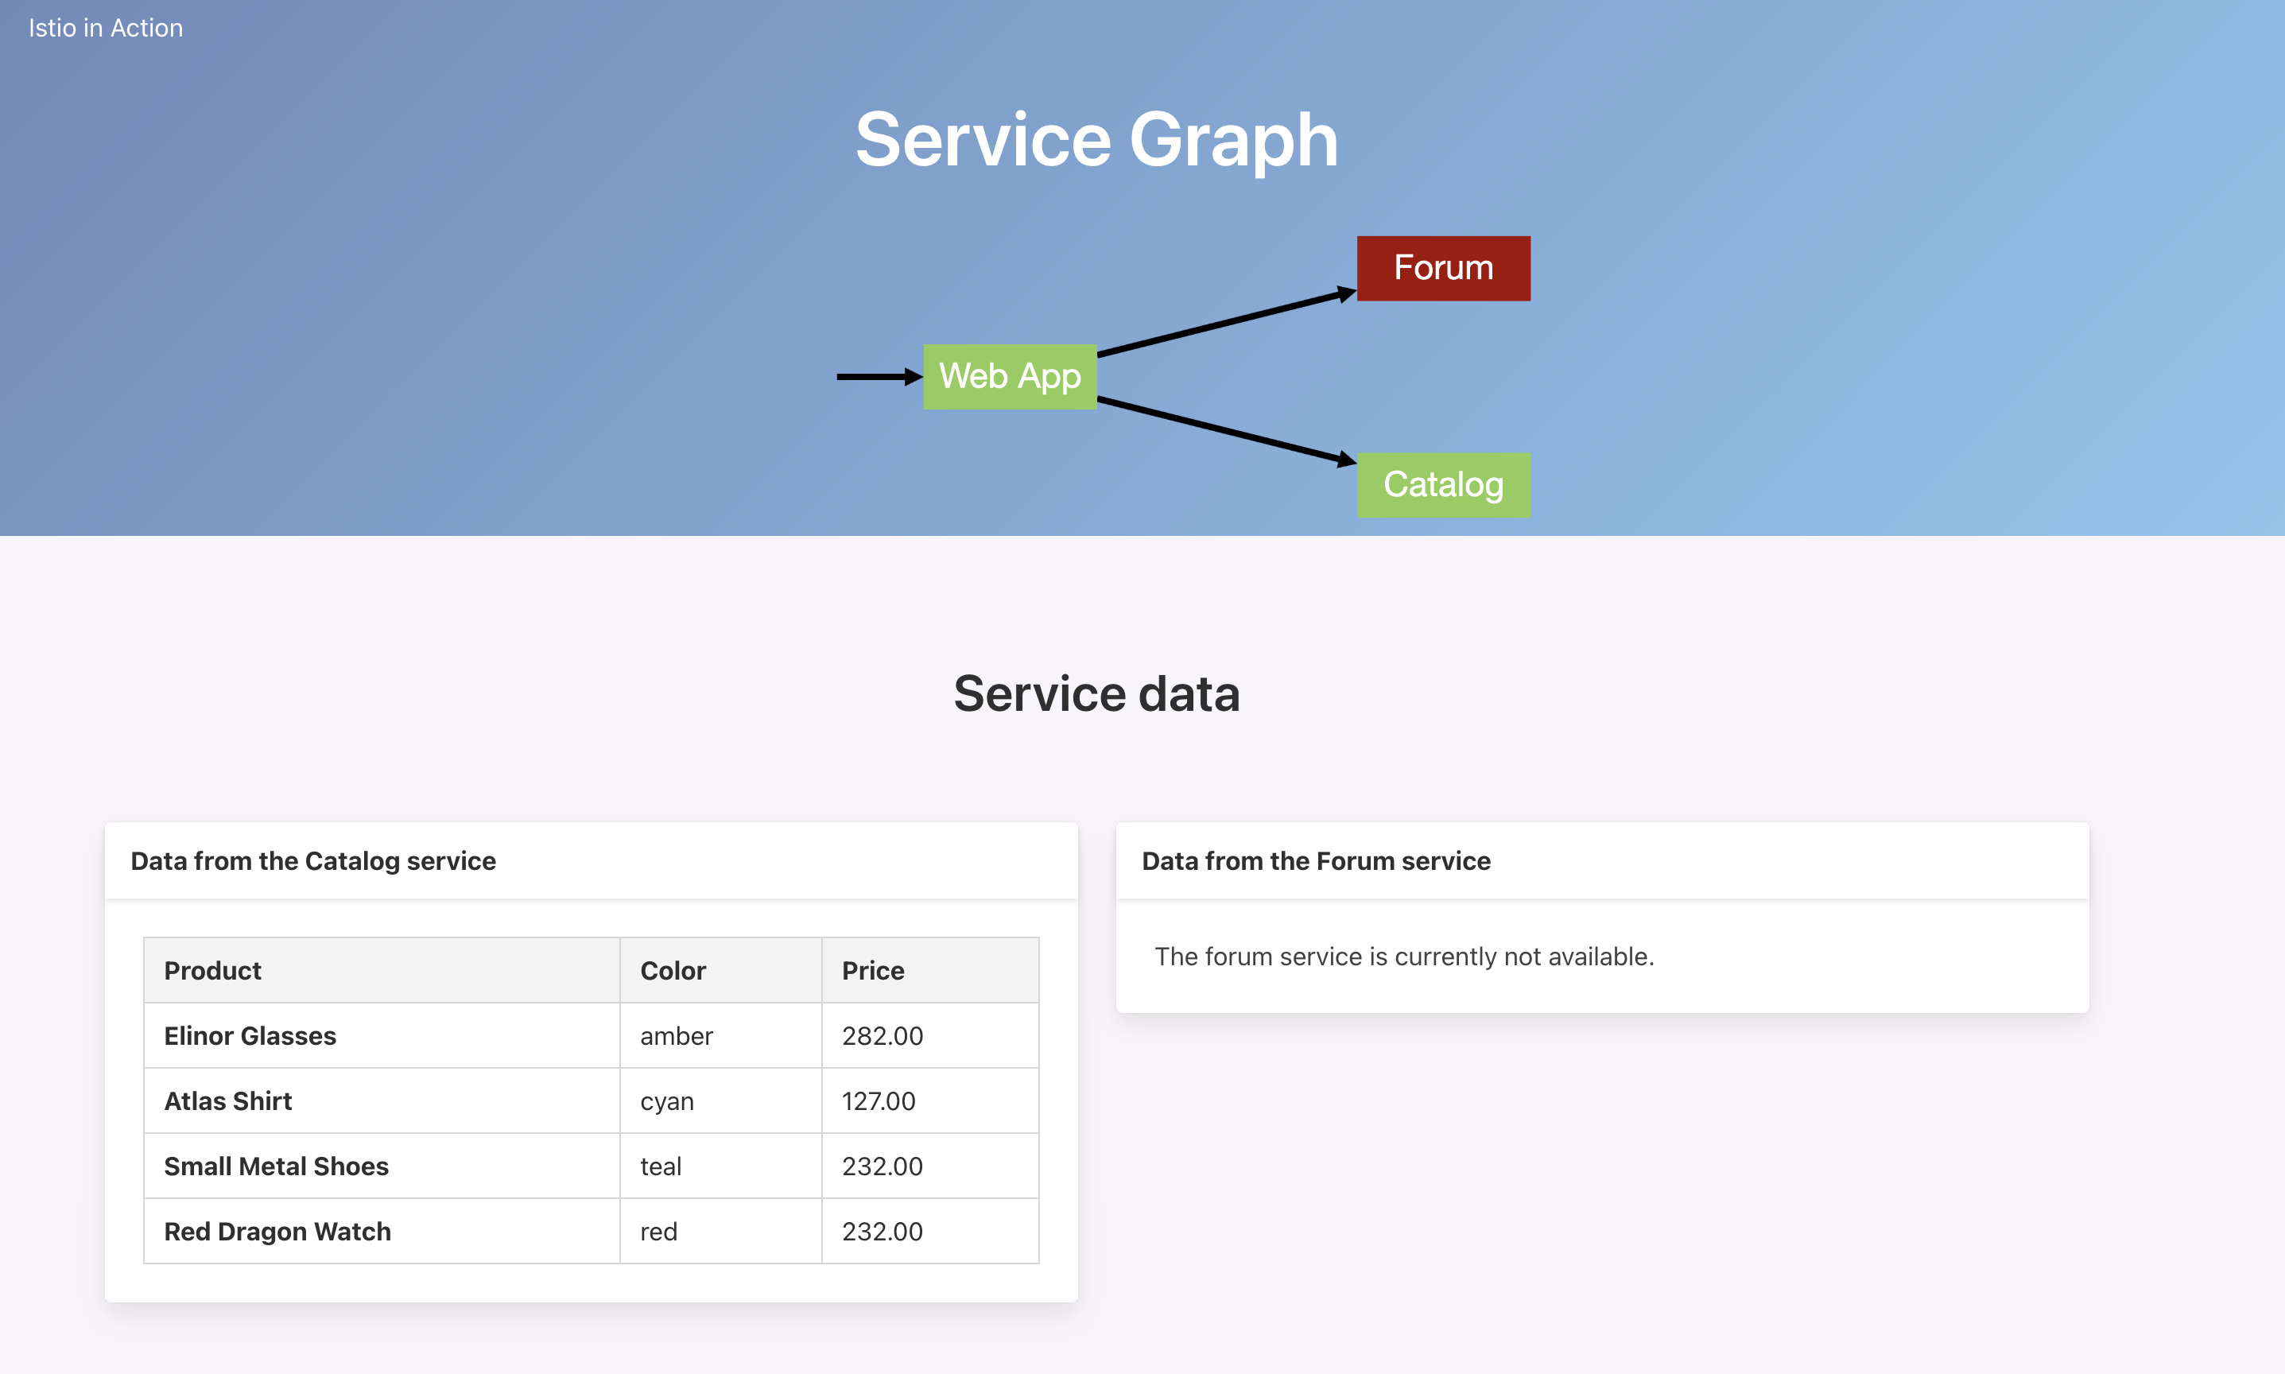Click the Service Graph heading

1096,140
